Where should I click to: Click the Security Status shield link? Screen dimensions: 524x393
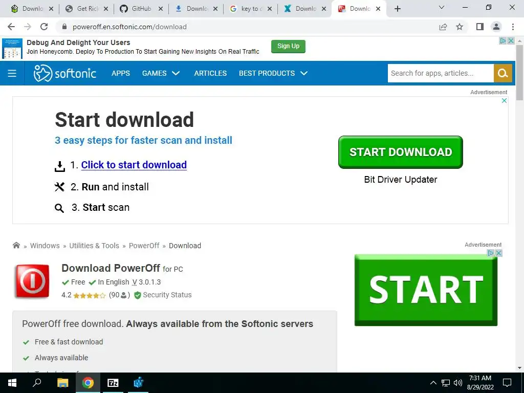(163, 295)
